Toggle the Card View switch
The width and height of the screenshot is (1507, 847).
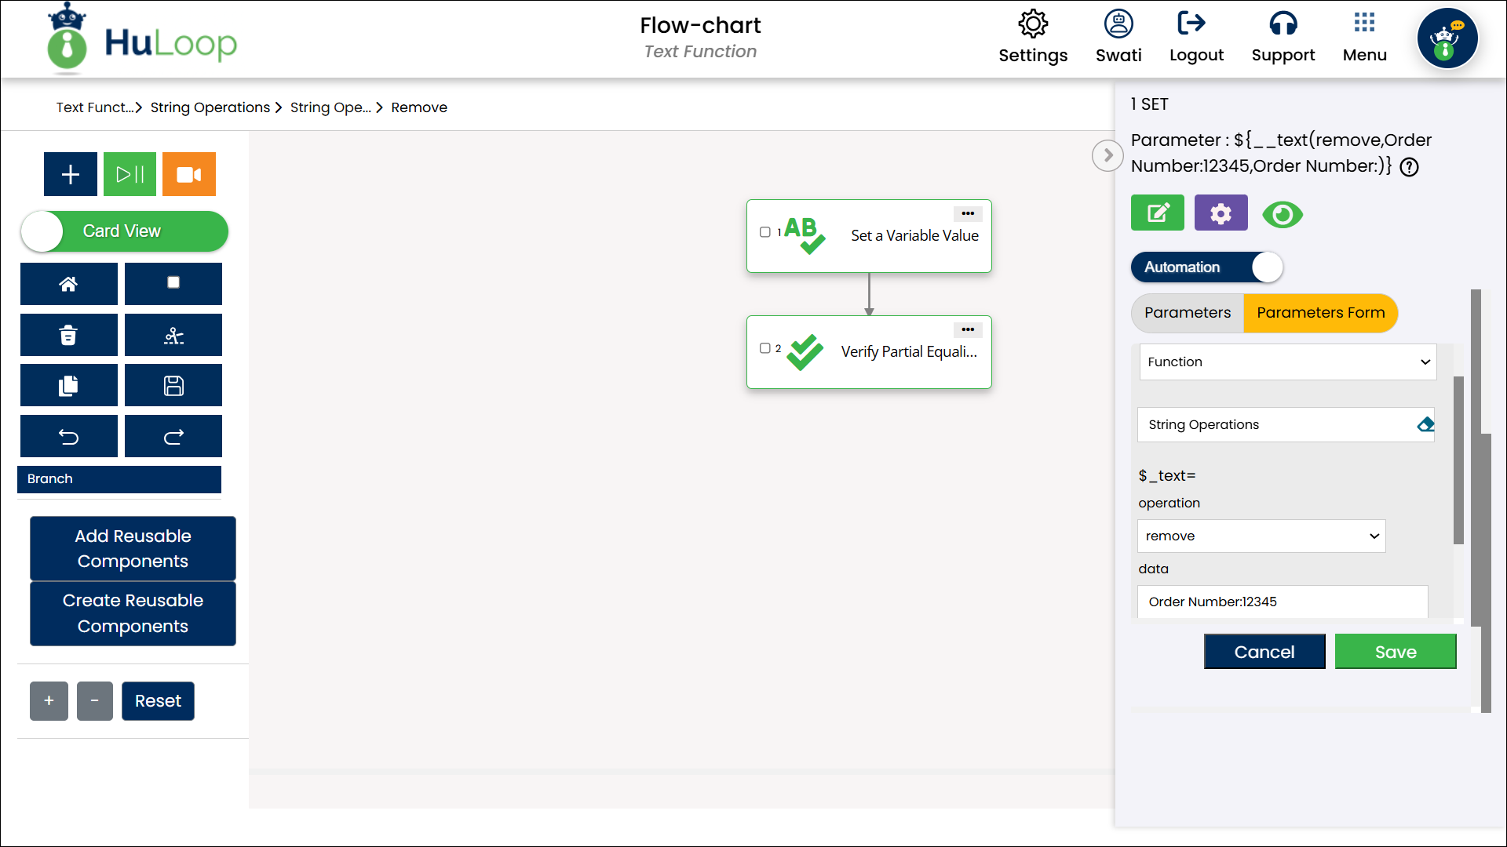tap(124, 231)
